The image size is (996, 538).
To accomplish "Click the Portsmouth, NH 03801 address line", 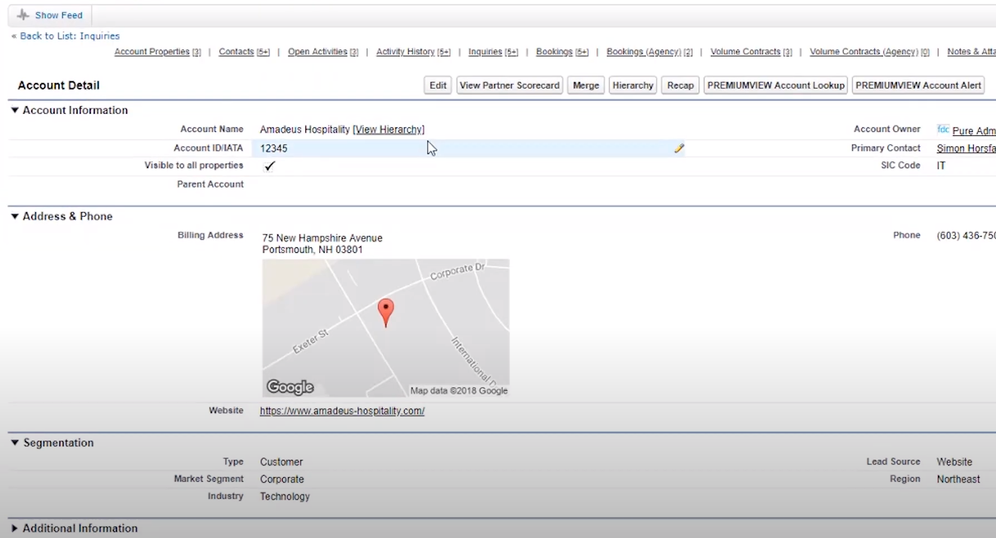I will pos(313,250).
